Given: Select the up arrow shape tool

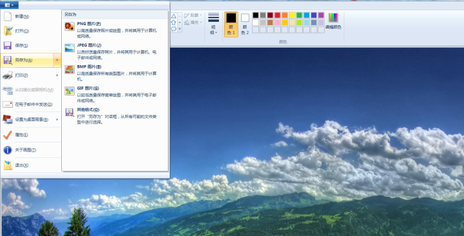Looking at the screenshot, I should [174, 23].
